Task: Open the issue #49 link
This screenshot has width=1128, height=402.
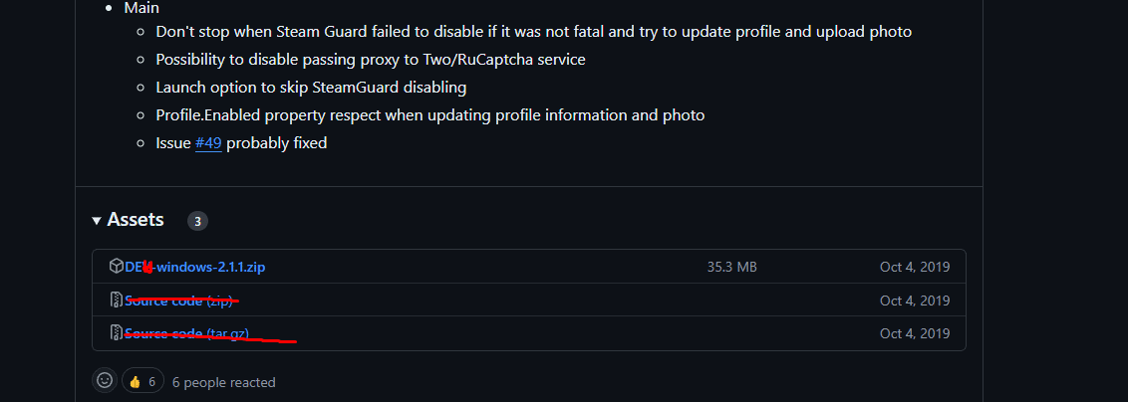Action: [208, 143]
